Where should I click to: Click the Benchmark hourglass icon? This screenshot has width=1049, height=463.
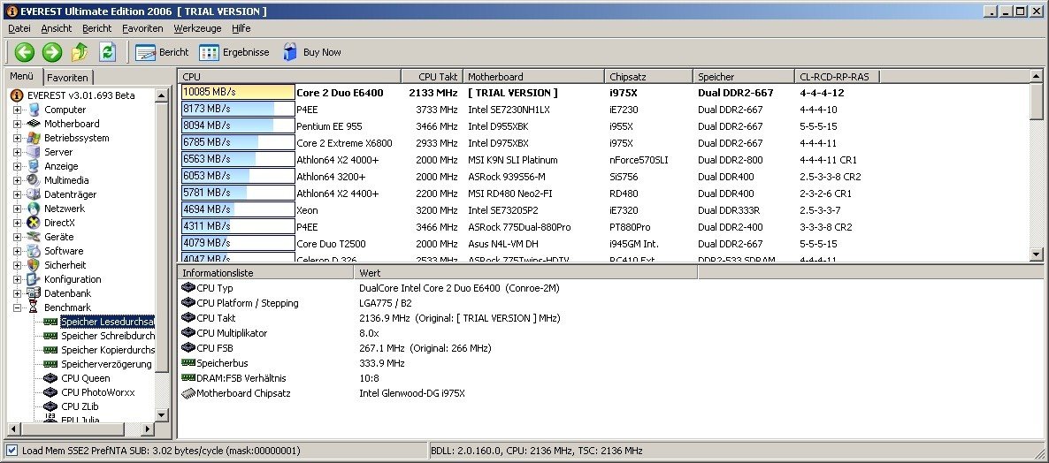(x=34, y=307)
